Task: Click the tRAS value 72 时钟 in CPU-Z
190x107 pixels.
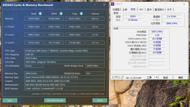Action: pos(157,49)
